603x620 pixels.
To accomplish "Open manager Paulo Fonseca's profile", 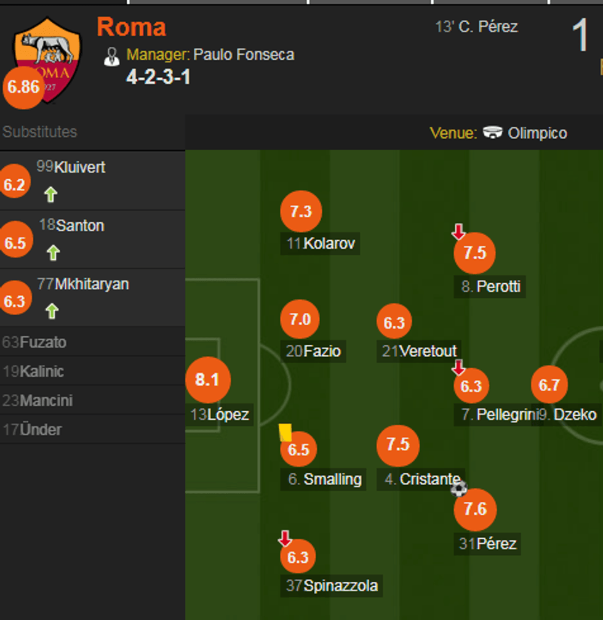I will coord(244,55).
